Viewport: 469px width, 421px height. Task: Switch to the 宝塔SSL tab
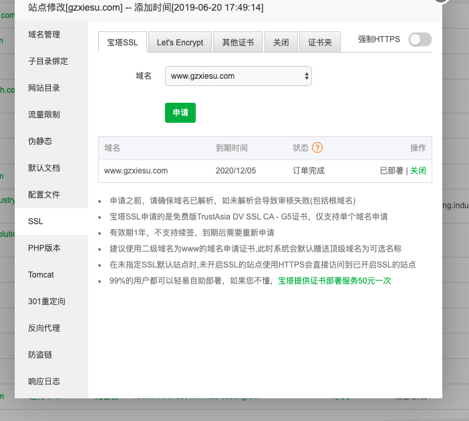123,43
